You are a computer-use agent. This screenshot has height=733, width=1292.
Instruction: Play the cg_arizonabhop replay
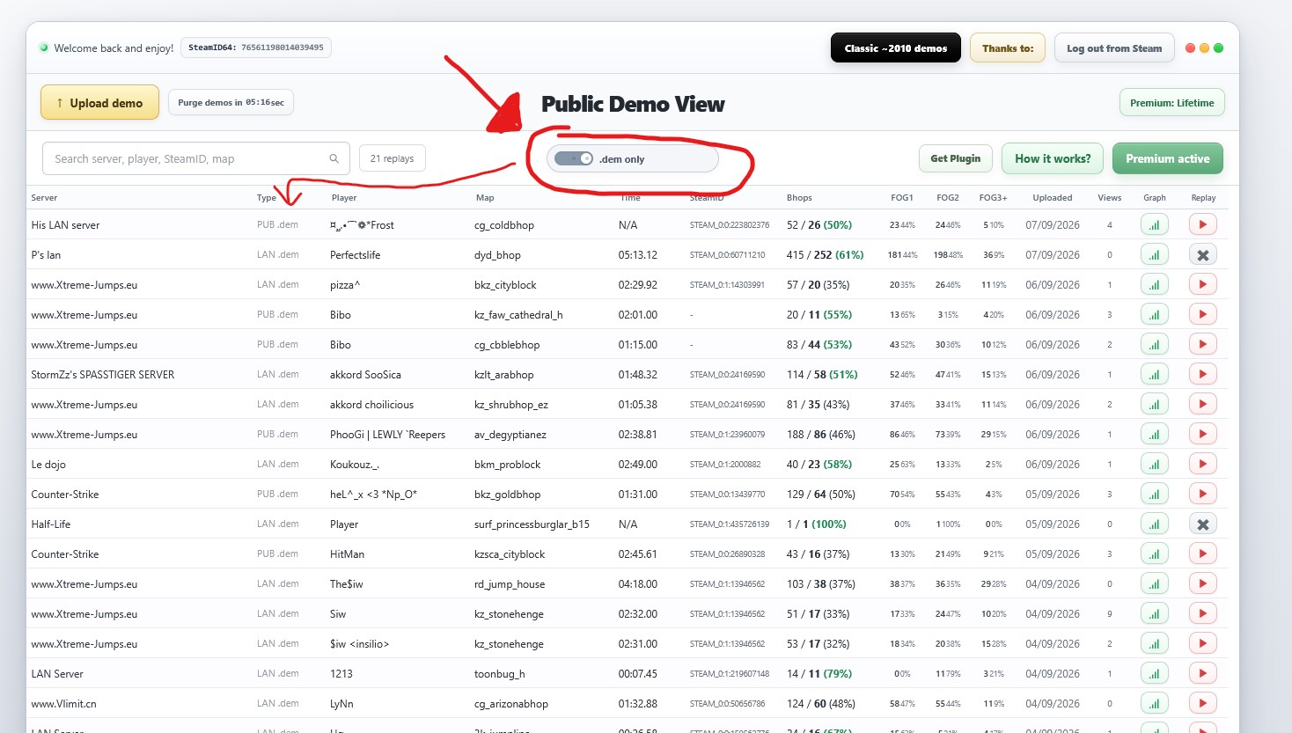[x=1202, y=704]
